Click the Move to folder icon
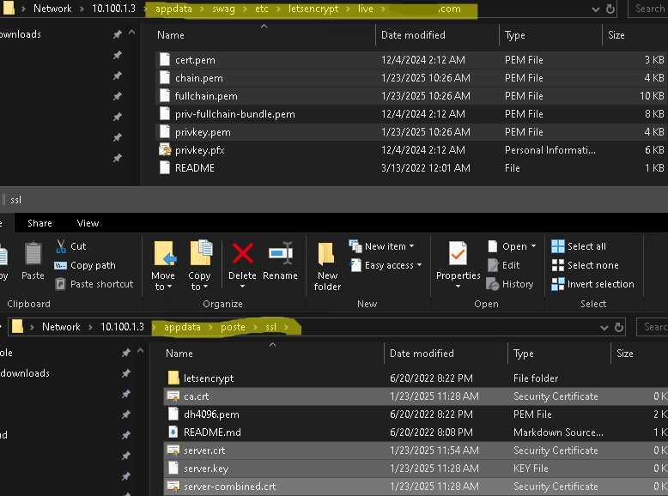 (x=165, y=254)
